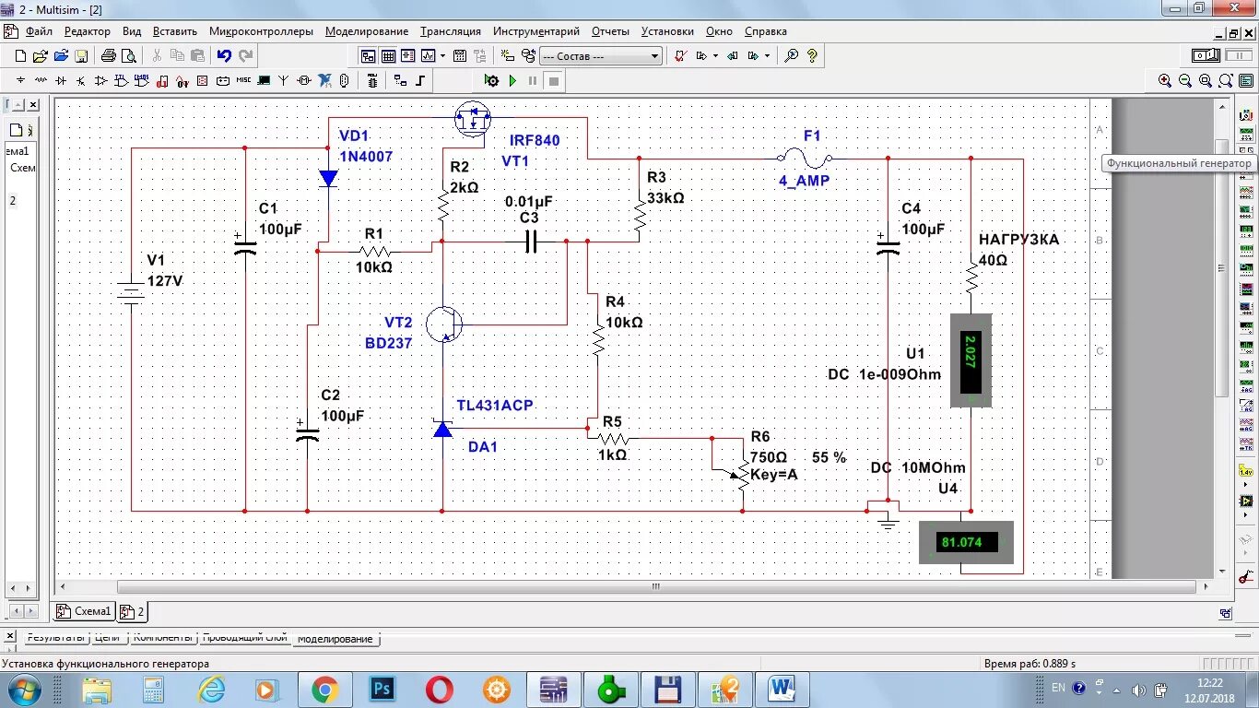This screenshot has height=708, width=1259.
Task: Place a source component
Action: 20,80
